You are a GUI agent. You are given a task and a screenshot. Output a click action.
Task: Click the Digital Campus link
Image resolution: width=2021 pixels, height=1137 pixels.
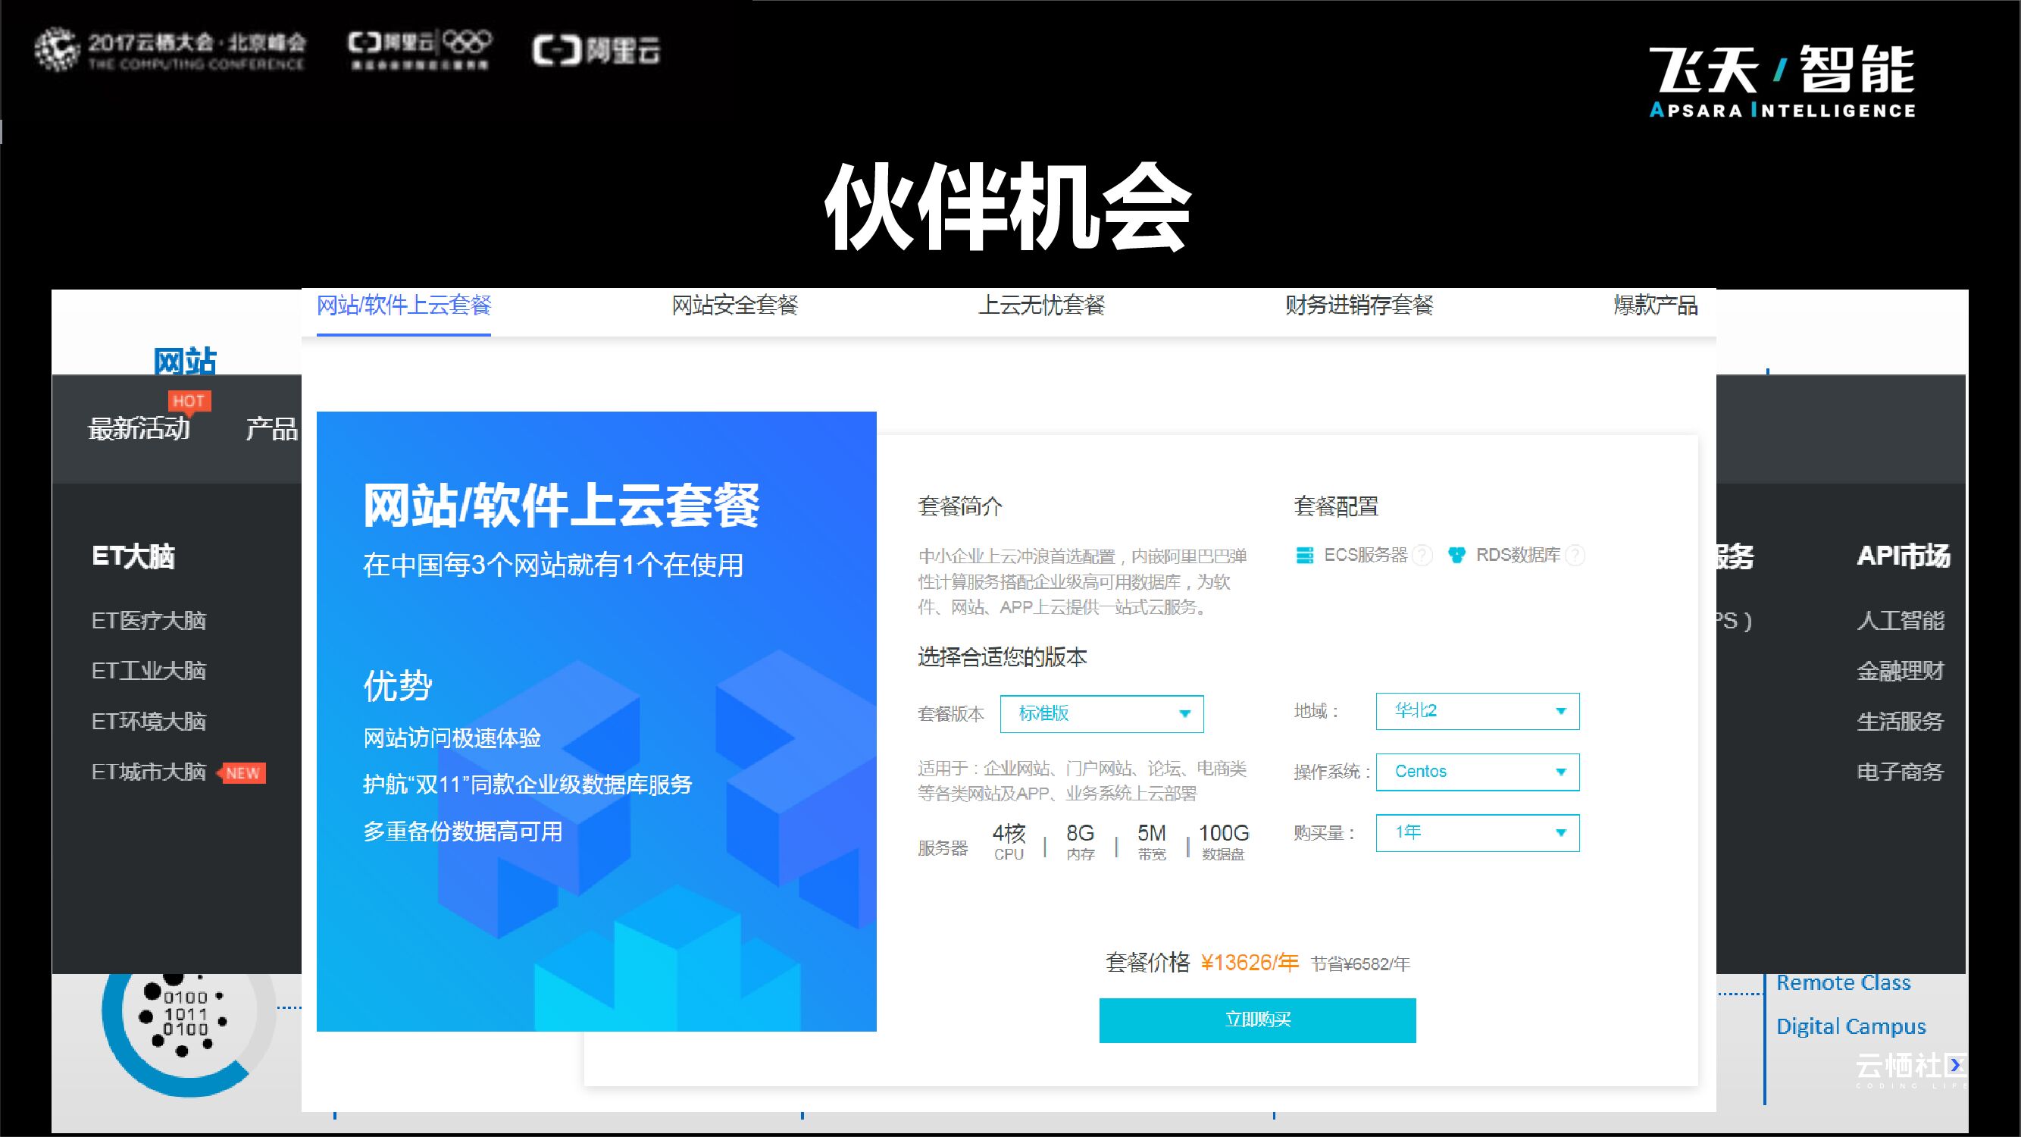coord(1850,1026)
